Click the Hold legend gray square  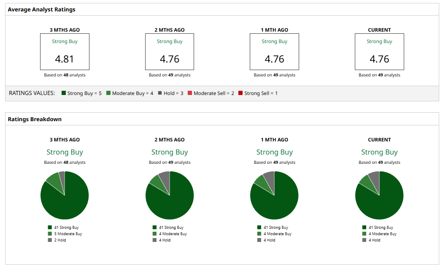click(x=160, y=93)
